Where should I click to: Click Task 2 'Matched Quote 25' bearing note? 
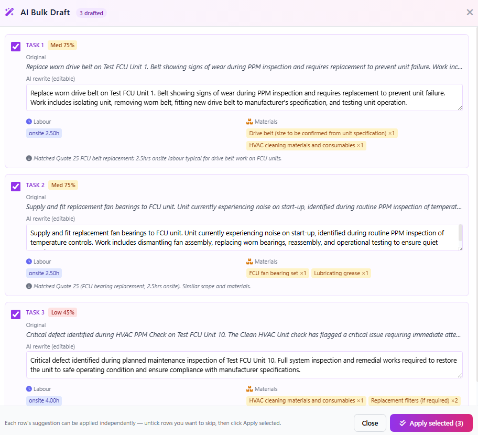142,286
